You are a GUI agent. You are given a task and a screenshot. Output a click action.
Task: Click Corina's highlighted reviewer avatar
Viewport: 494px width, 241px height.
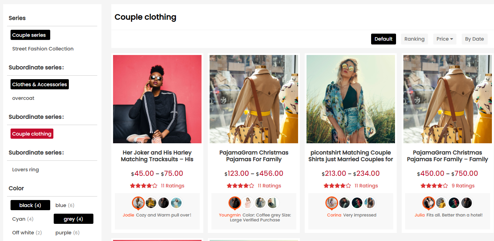pos(331,203)
